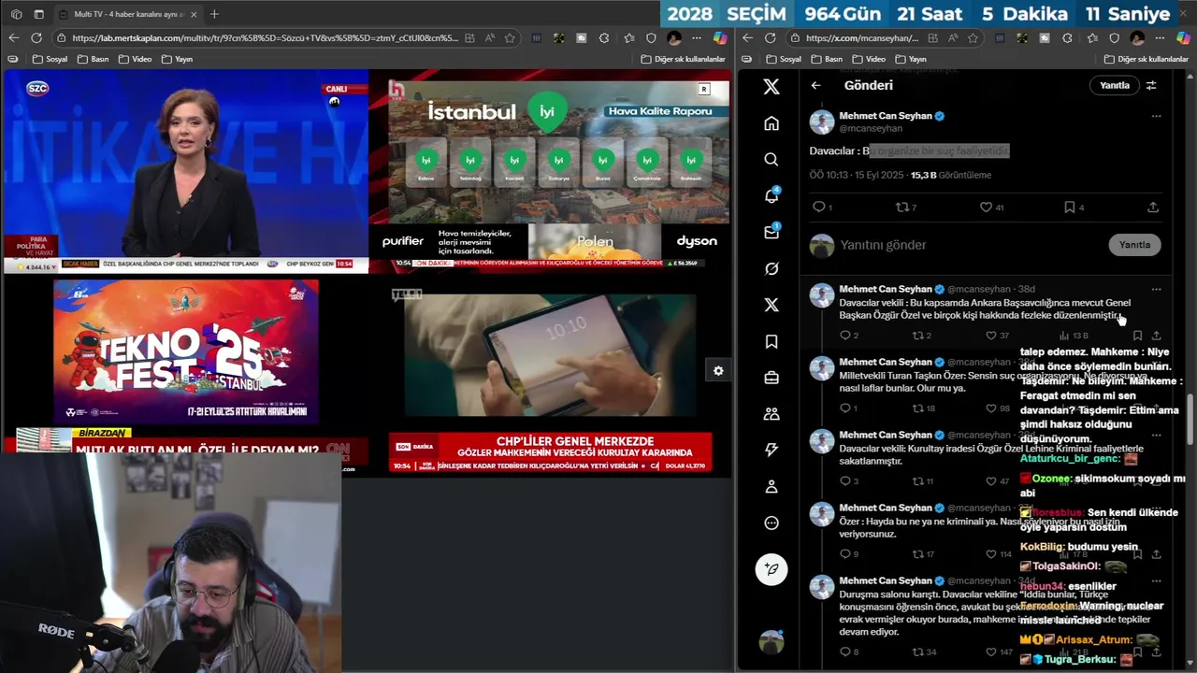Click the compose post feather button
The width and height of the screenshot is (1197, 673).
(772, 568)
